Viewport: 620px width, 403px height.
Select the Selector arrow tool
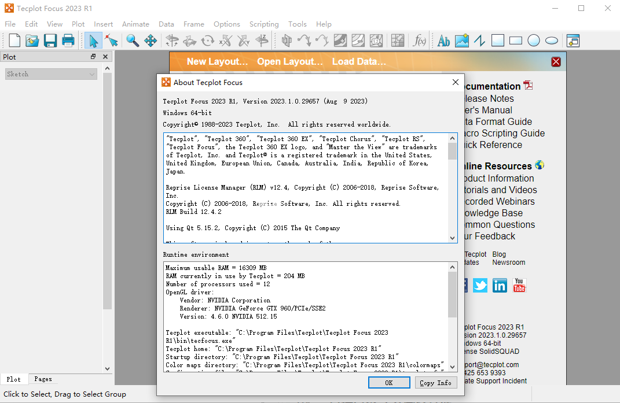pyautogui.click(x=93, y=40)
